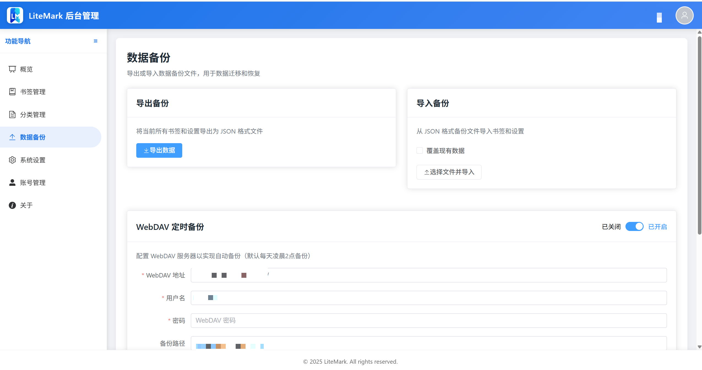
Task: Click the info icon beside 关于
Action: tap(12, 205)
